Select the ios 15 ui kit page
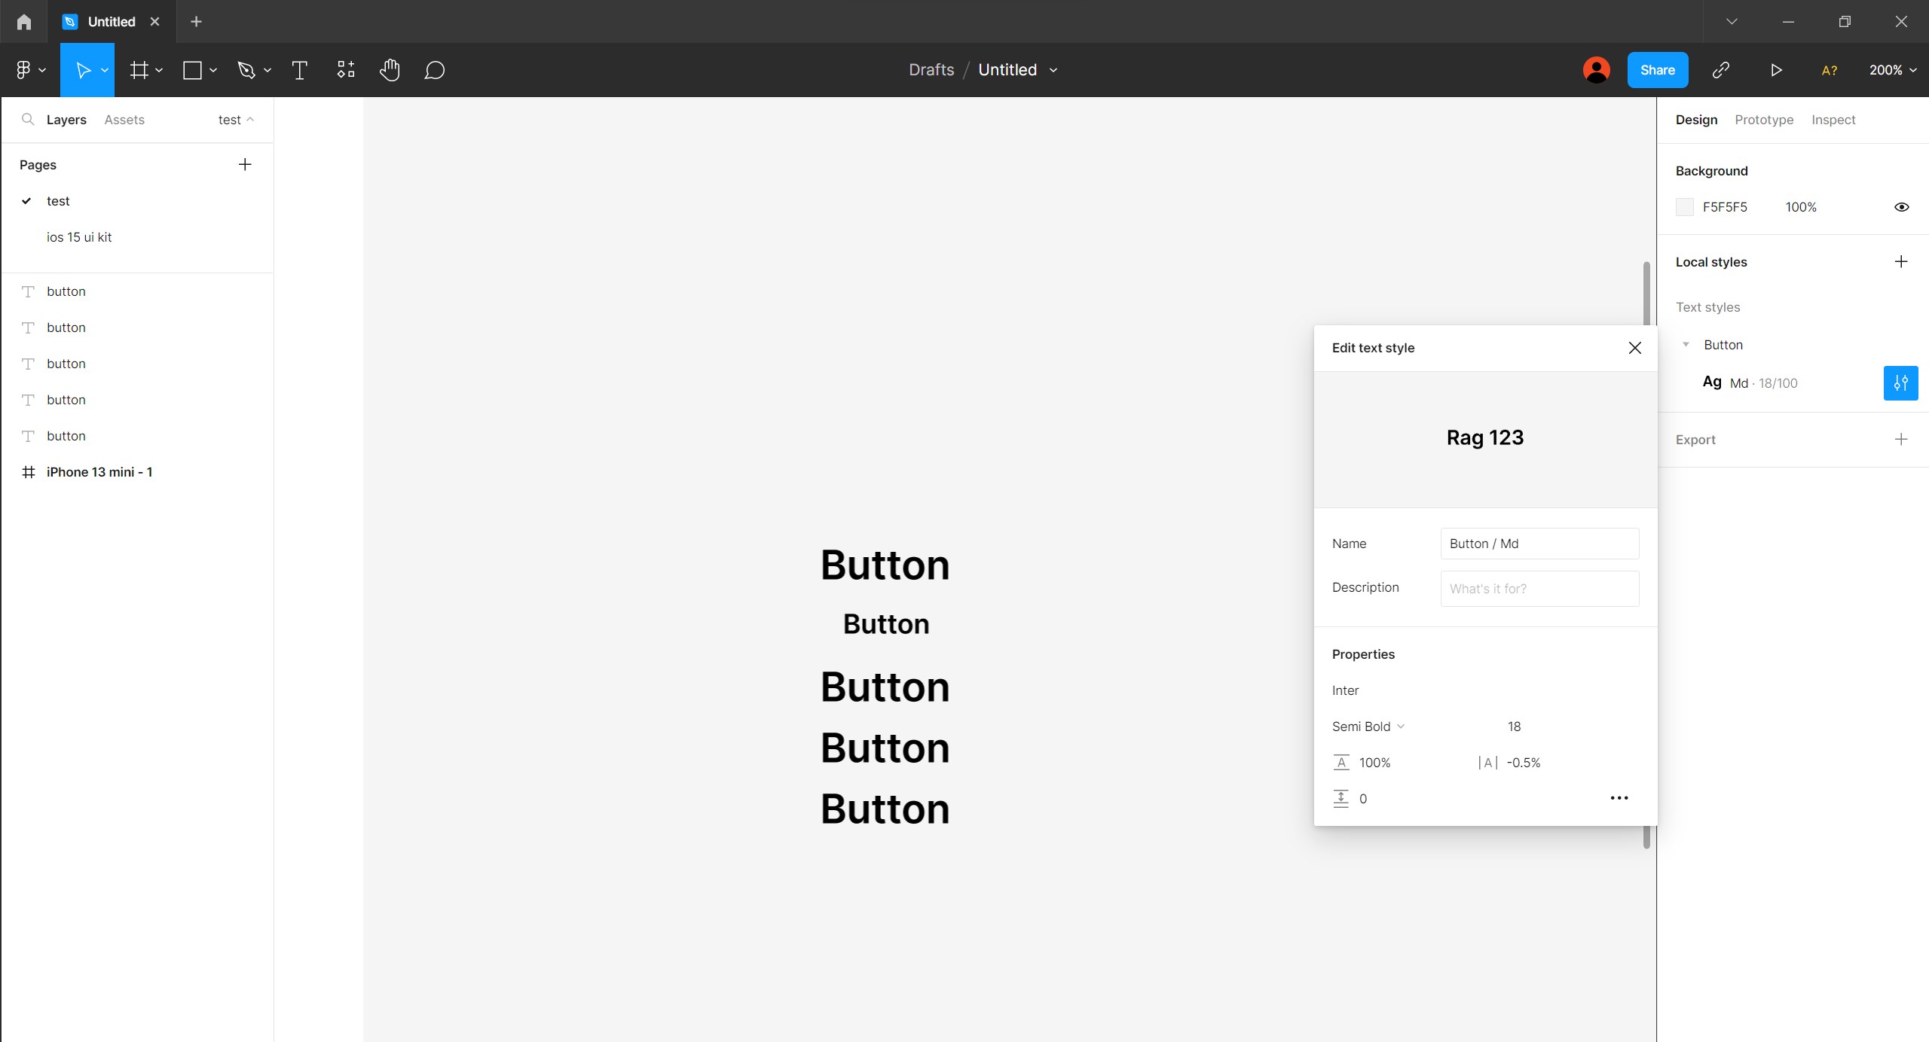 (79, 237)
